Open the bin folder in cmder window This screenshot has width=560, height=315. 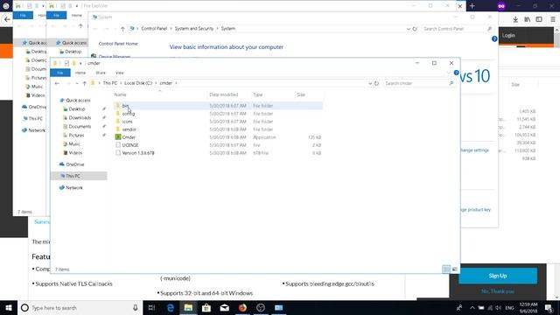125,106
